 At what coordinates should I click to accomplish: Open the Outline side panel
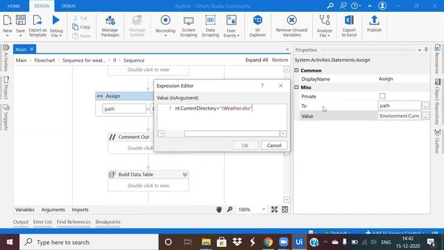click(x=437, y=141)
